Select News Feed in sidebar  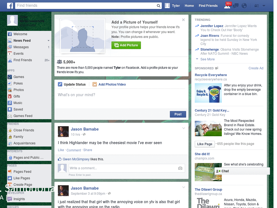(x=22, y=41)
